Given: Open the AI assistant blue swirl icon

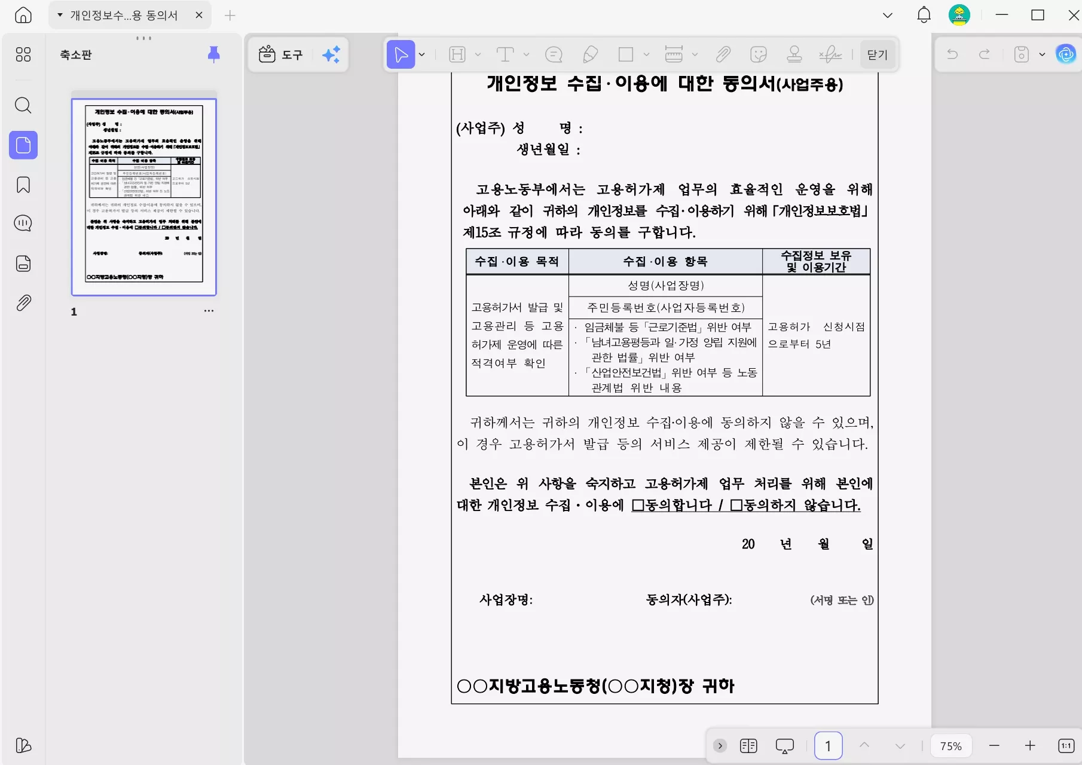Looking at the screenshot, I should [1066, 54].
